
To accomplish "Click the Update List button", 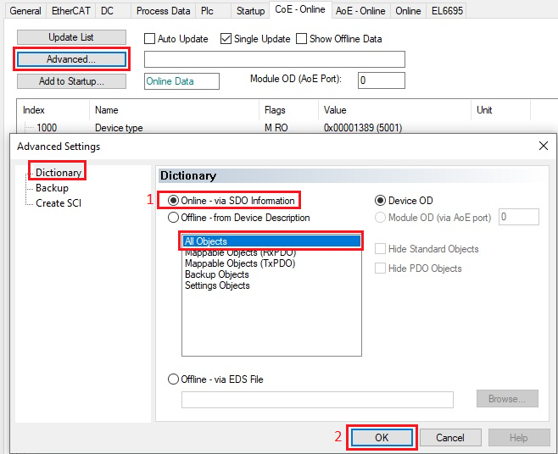I will click(x=71, y=37).
